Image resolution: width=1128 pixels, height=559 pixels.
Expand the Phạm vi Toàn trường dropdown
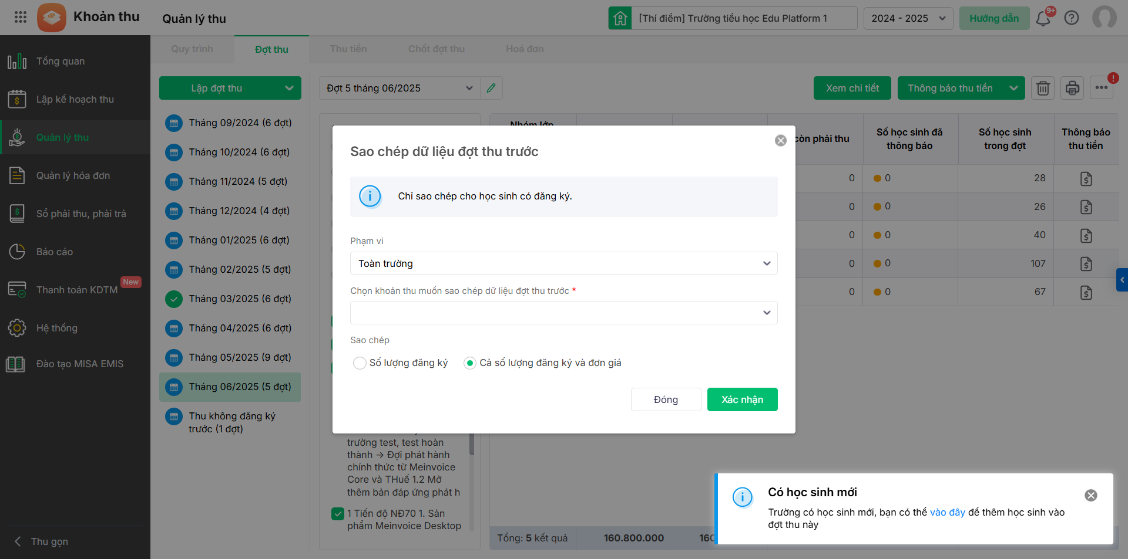point(563,263)
